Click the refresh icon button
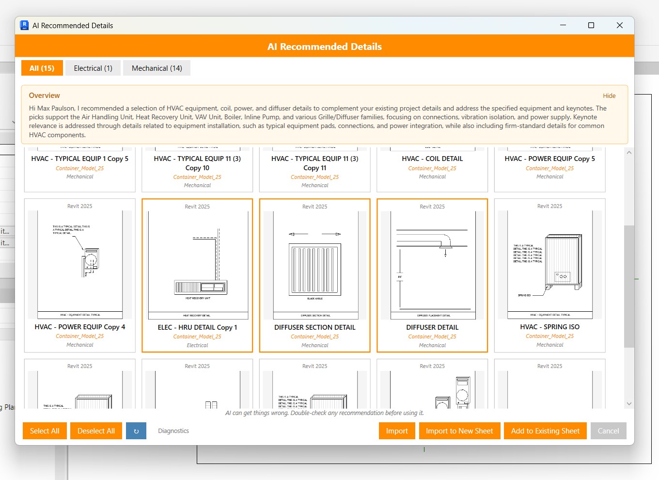The width and height of the screenshot is (659, 480). click(x=136, y=431)
